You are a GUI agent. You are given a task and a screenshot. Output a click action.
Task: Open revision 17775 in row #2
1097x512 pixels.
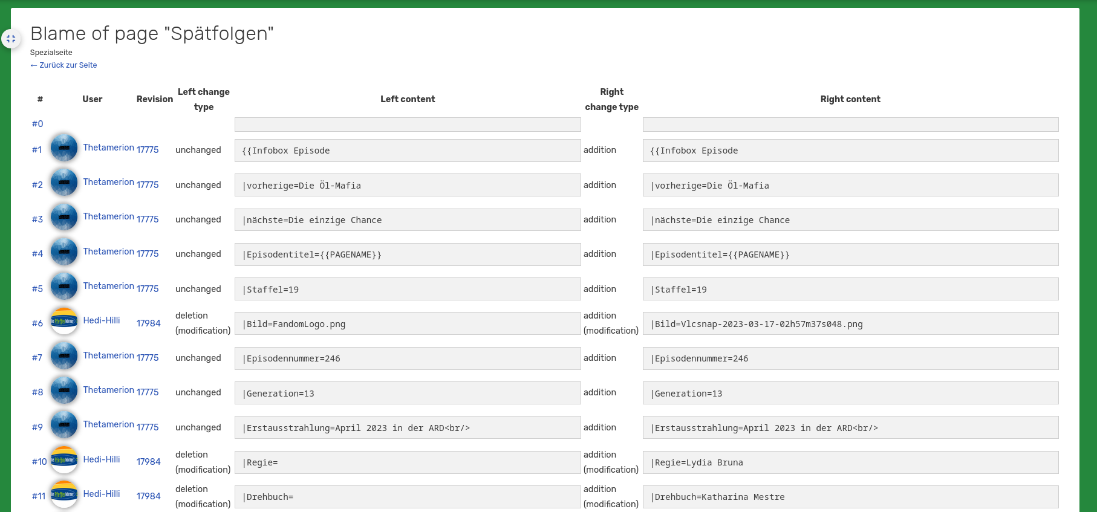click(148, 185)
